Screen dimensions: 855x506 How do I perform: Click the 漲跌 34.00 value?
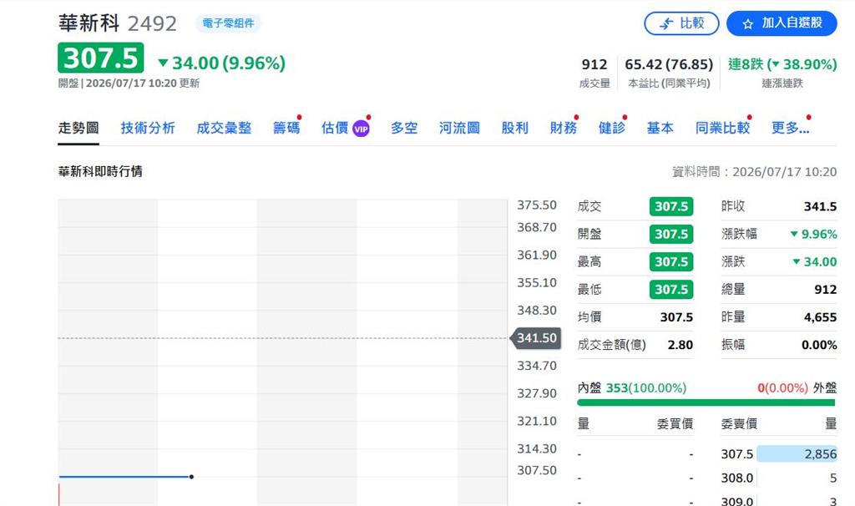click(x=815, y=261)
